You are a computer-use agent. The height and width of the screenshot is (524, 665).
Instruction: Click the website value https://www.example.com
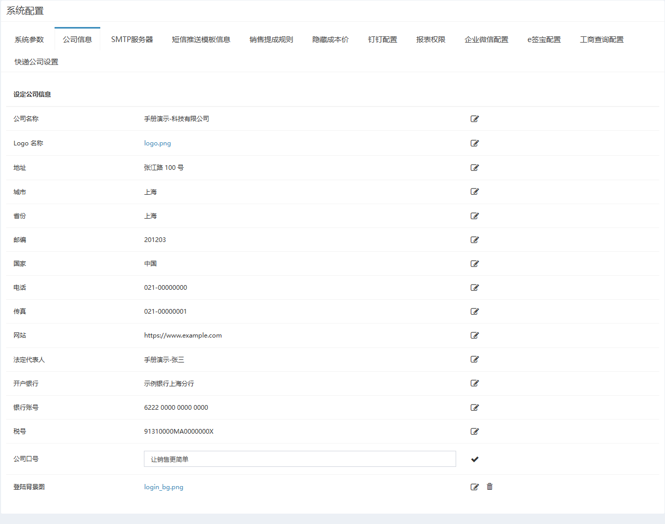[x=183, y=335]
